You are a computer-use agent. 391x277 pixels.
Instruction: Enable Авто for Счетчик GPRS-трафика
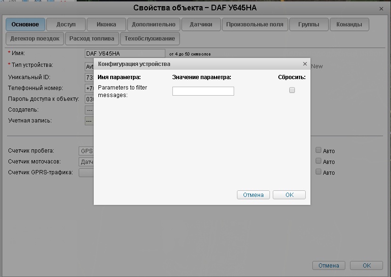click(x=318, y=172)
